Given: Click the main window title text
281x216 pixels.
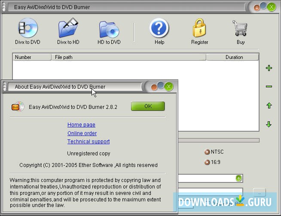Looking at the screenshot, I should [x=52, y=7].
